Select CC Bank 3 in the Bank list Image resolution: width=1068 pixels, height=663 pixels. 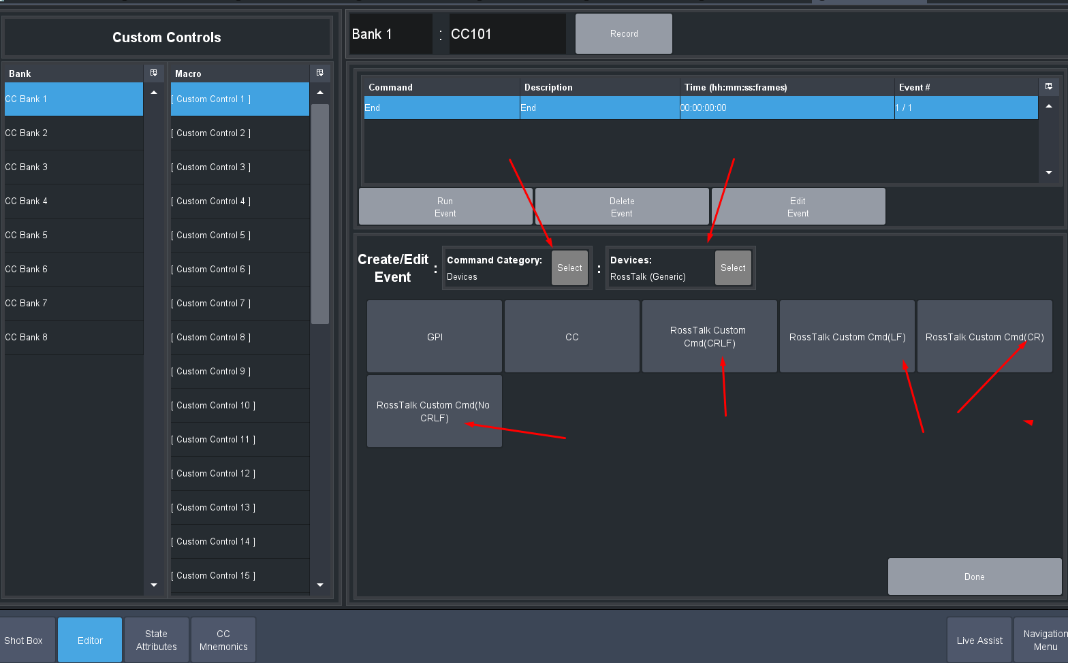click(x=74, y=167)
